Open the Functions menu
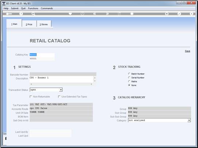Image resolution: width=198 pixels, height=148 pixels. 33,8
